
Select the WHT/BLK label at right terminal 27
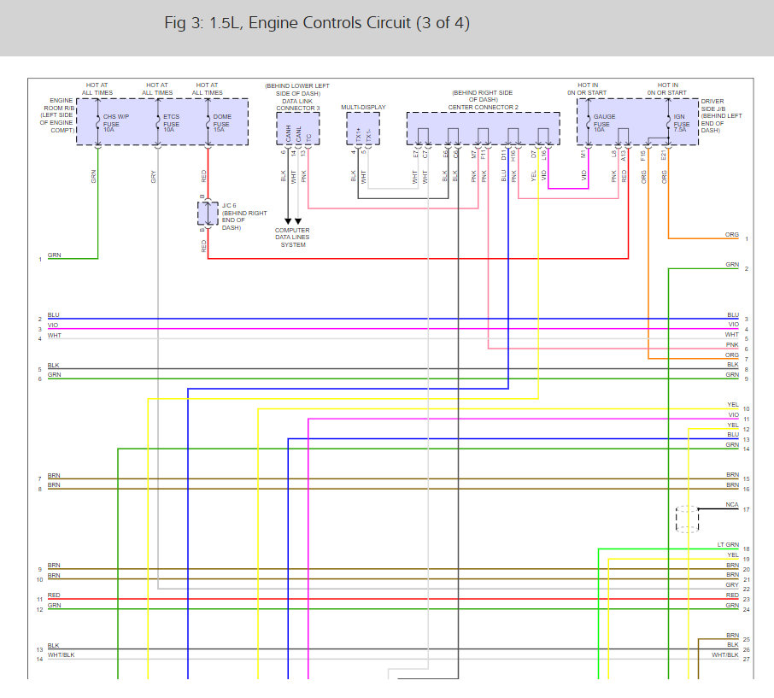point(725,655)
